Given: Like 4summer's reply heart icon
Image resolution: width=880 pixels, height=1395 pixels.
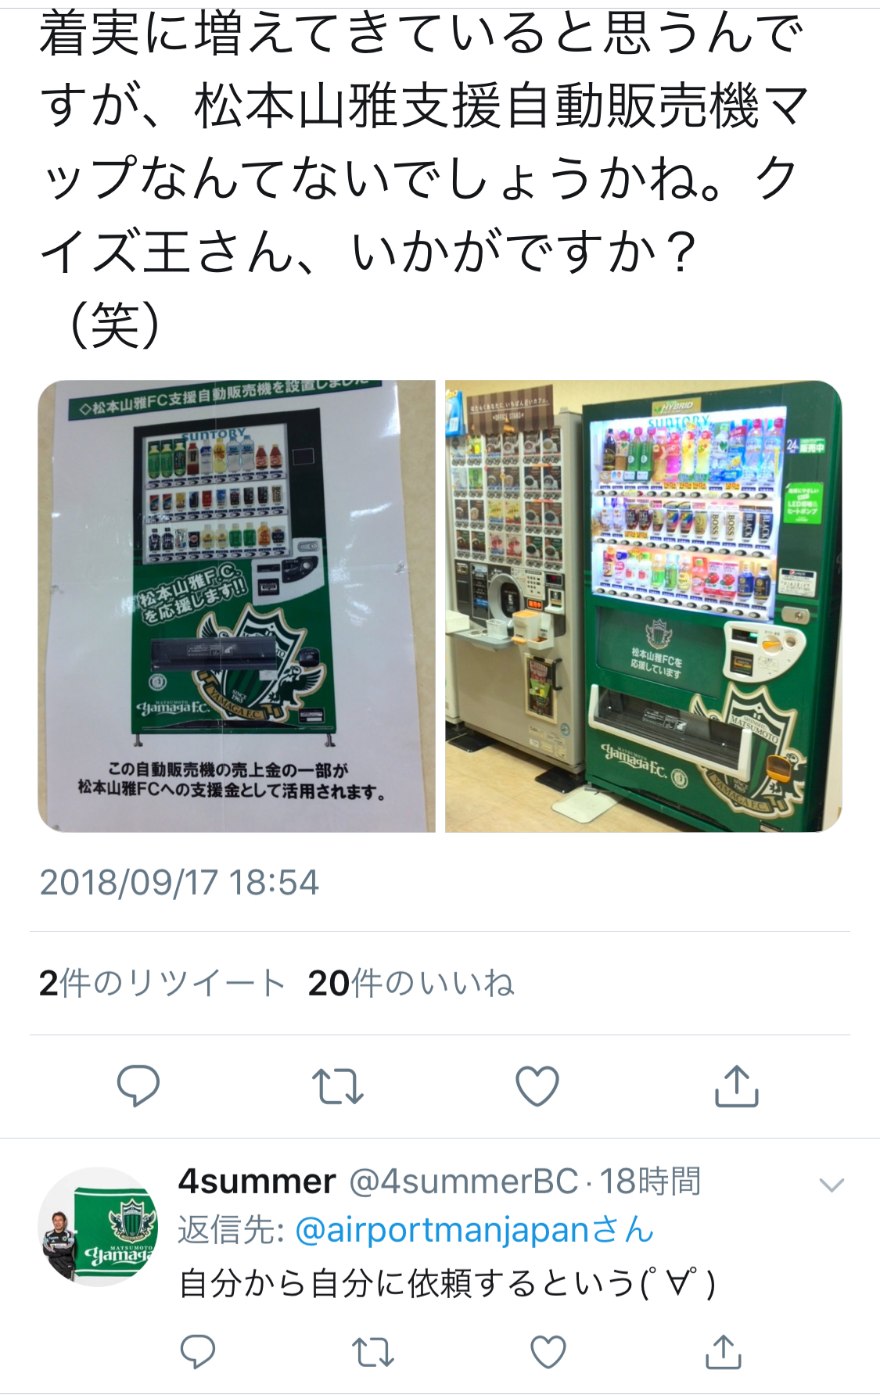Looking at the screenshot, I should pos(548,1352).
